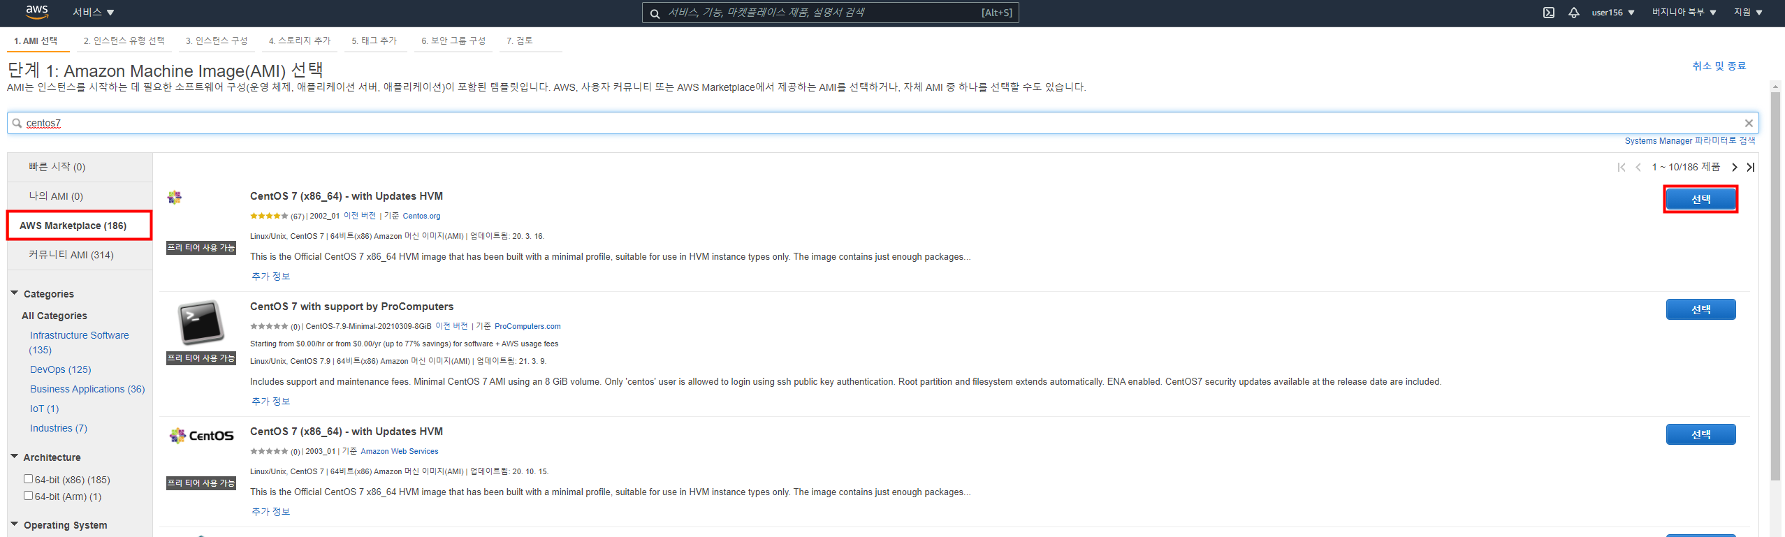
Task: Open the user156 account menu
Action: tap(1612, 13)
